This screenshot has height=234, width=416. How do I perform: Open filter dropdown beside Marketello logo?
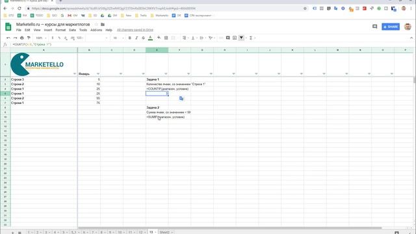point(75,73)
